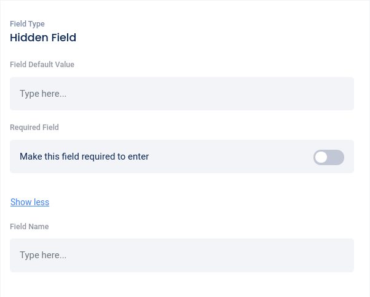Collapse options via the Show less link
370x297 pixels.
pyautogui.click(x=30, y=202)
